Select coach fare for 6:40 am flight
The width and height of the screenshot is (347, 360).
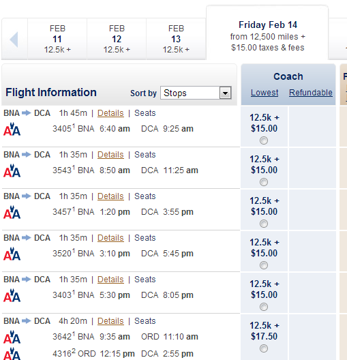(264, 140)
